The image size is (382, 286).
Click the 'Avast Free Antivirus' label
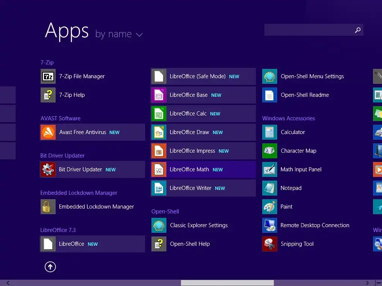pyautogui.click(x=82, y=132)
